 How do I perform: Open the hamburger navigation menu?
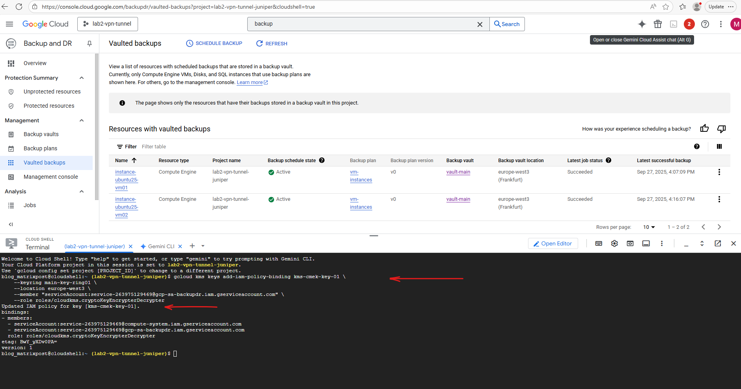pos(9,24)
